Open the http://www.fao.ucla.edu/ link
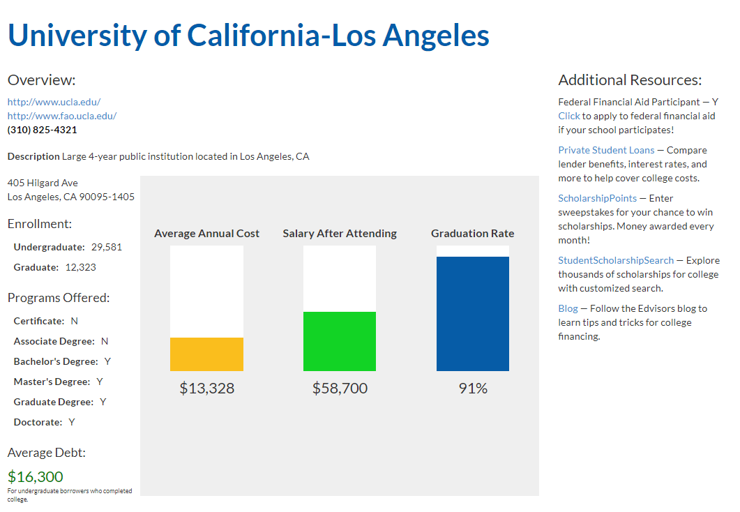This screenshot has height=512, width=740. (x=62, y=116)
